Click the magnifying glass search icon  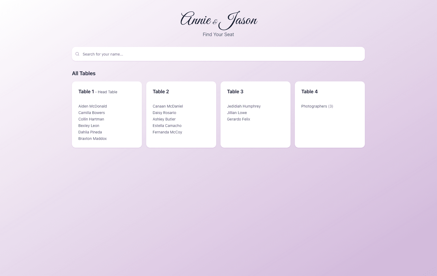pyautogui.click(x=77, y=54)
